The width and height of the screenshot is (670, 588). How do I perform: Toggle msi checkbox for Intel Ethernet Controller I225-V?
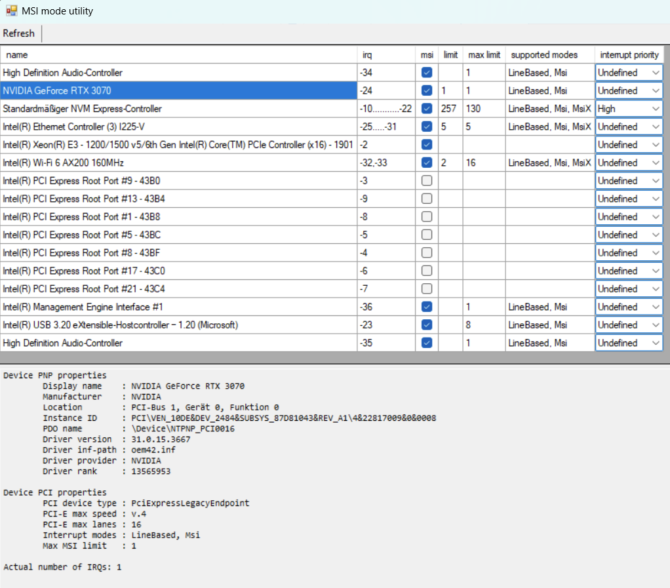tap(426, 127)
